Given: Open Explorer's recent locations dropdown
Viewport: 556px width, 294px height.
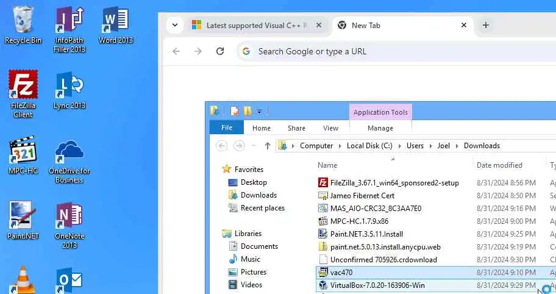Looking at the screenshot, I should pyautogui.click(x=254, y=146).
